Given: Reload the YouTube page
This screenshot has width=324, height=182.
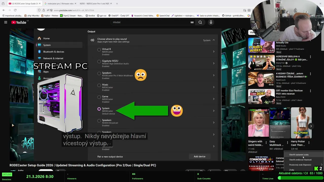Looking at the screenshot, I should 15,10.
